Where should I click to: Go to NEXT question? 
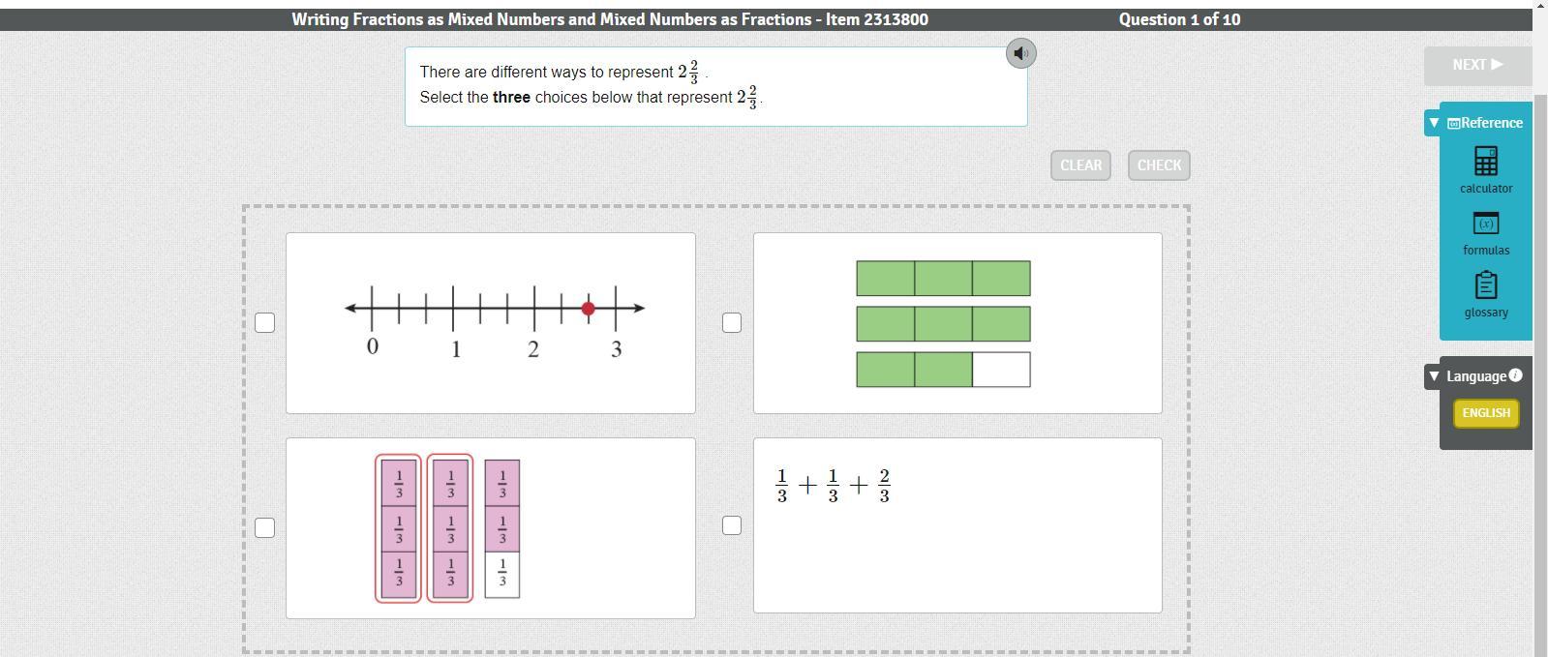(x=1476, y=65)
